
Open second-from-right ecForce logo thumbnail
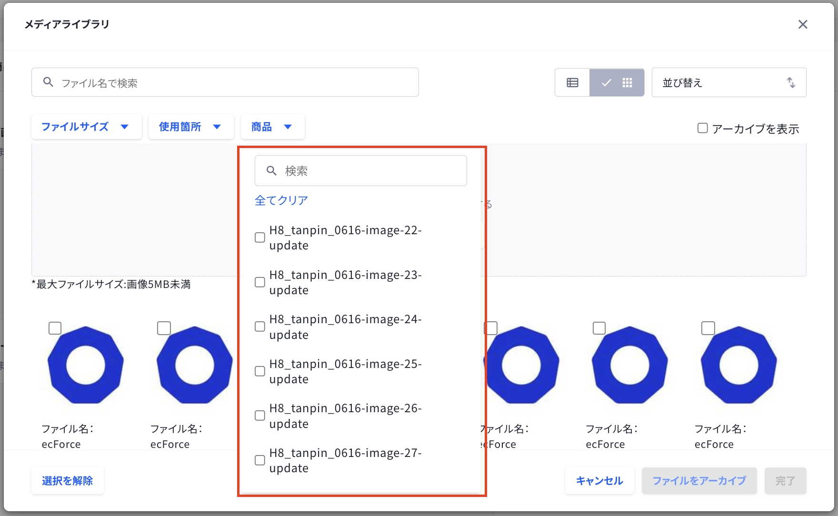(630, 365)
